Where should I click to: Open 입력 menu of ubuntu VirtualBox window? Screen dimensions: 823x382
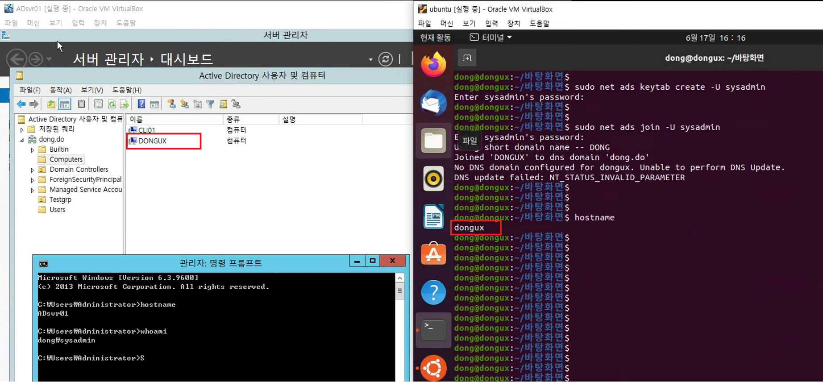[491, 23]
